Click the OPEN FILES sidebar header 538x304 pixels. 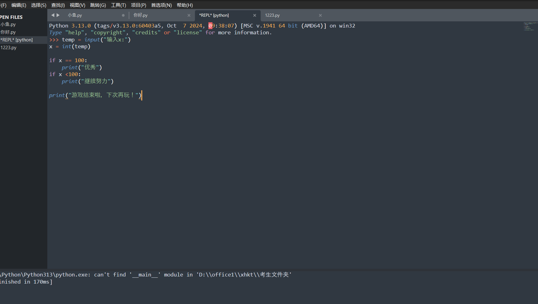[x=11, y=17]
